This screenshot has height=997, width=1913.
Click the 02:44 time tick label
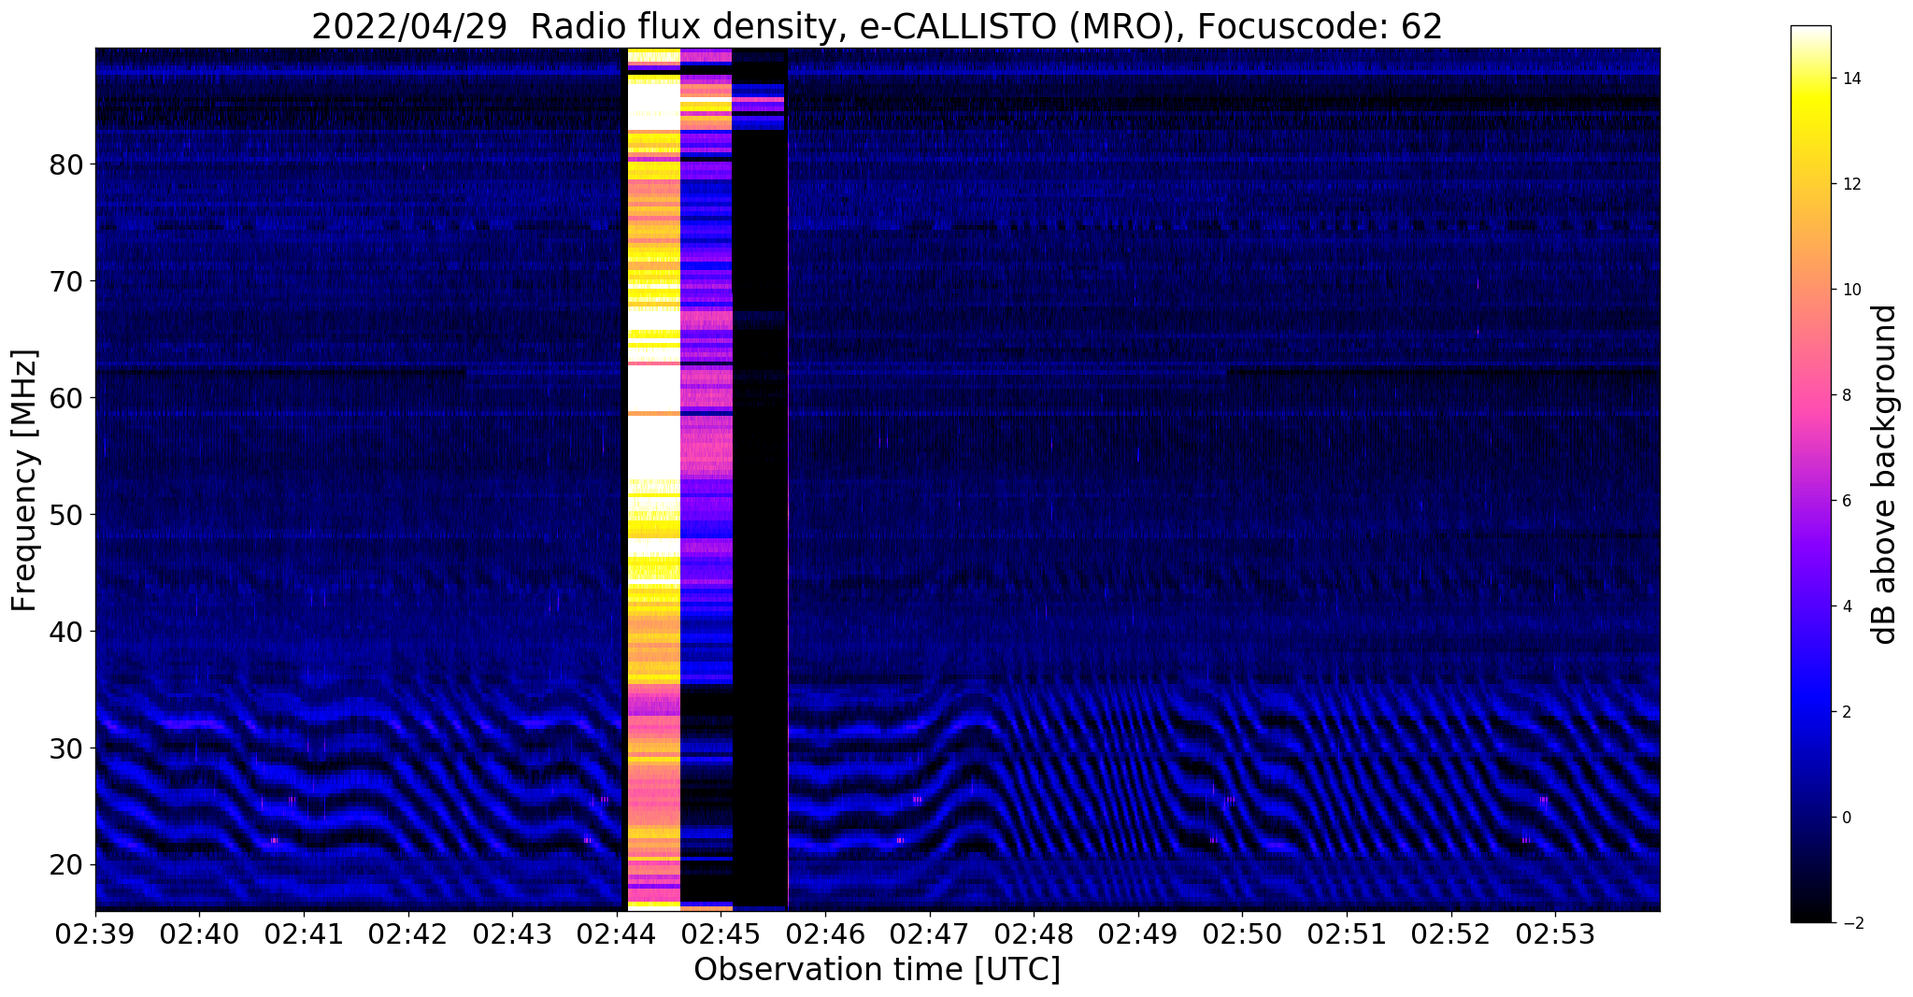pos(617,933)
